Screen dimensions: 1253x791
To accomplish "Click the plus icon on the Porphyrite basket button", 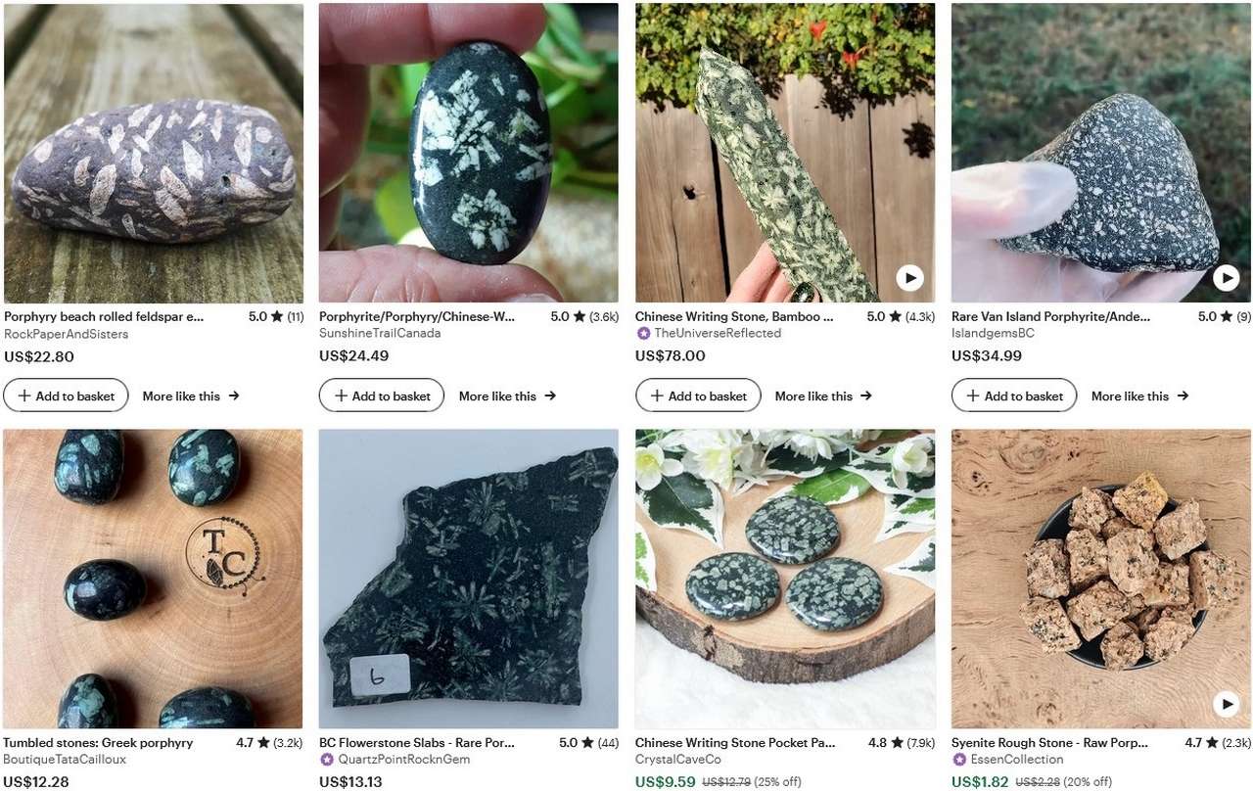I will (x=340, y=395).
